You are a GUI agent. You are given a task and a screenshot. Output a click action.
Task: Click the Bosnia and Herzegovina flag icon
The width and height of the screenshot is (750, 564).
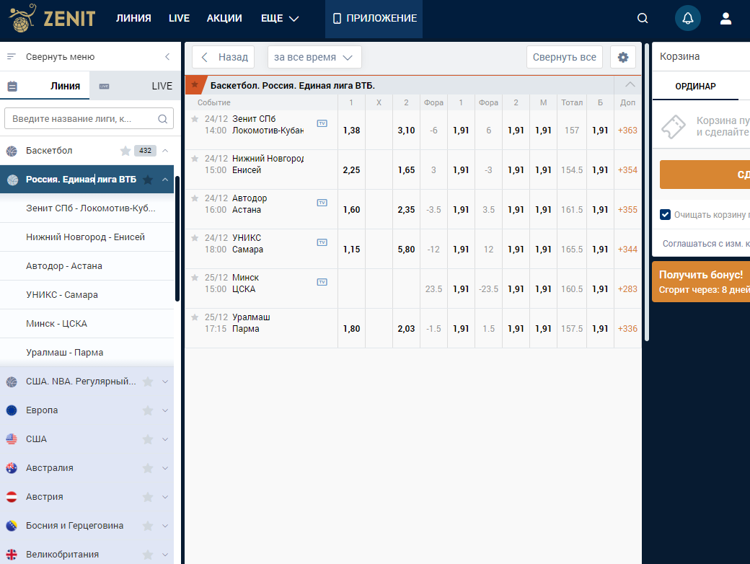[12, 526]
